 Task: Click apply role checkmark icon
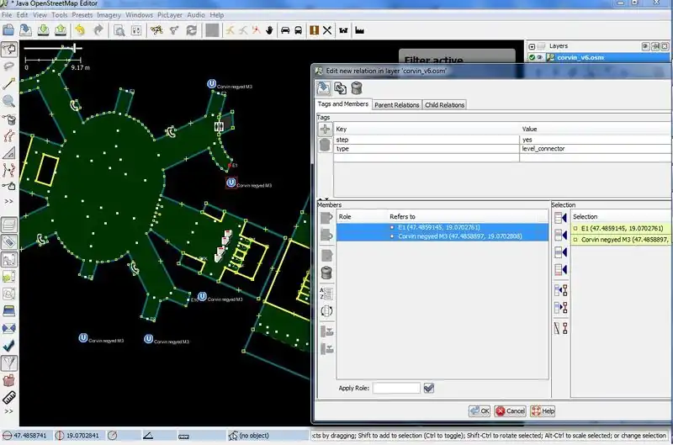429,388
